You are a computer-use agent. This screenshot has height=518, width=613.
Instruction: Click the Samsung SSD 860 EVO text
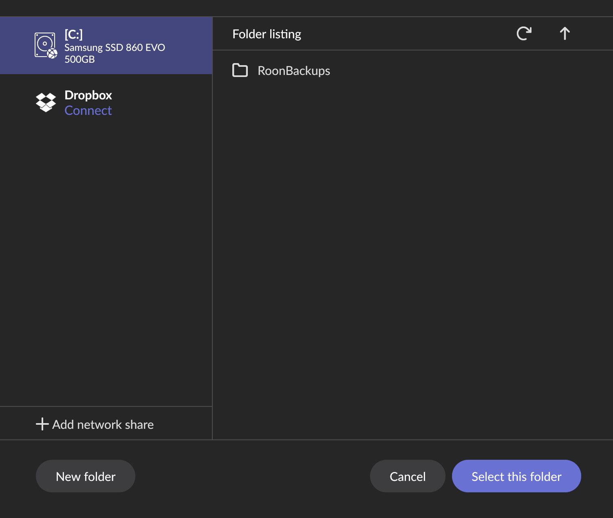pos(115,48)
